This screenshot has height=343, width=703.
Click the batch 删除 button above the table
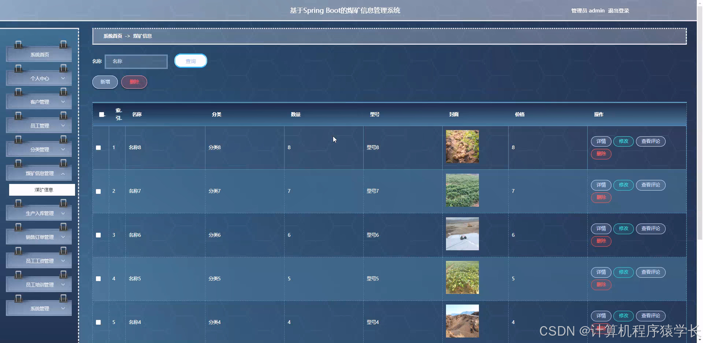click(134, 82)
